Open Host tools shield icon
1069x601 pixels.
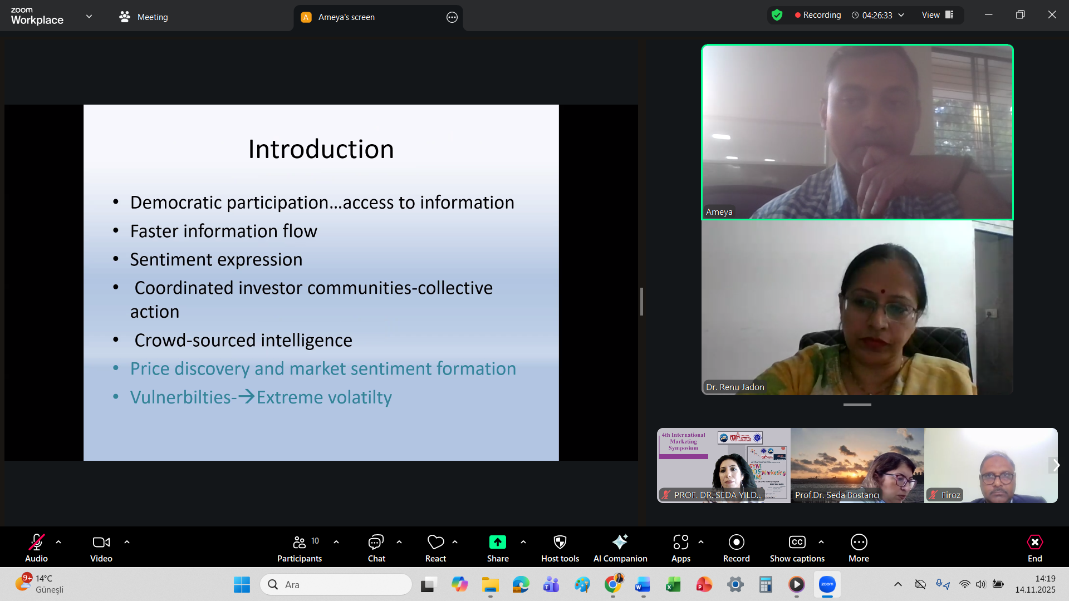coord(560,542)
